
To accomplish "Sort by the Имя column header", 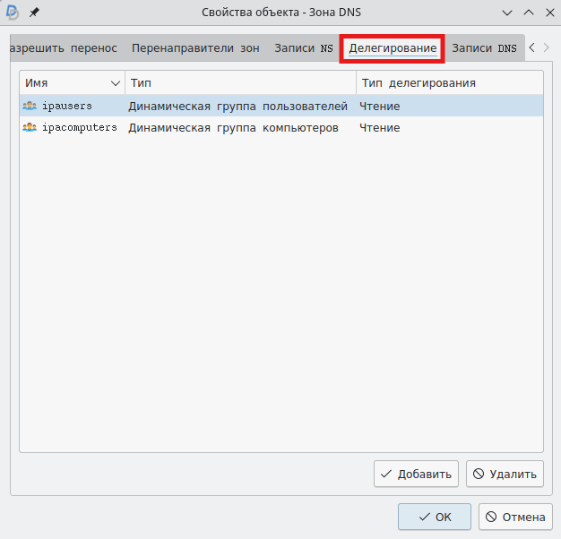I will coord(72,83).
